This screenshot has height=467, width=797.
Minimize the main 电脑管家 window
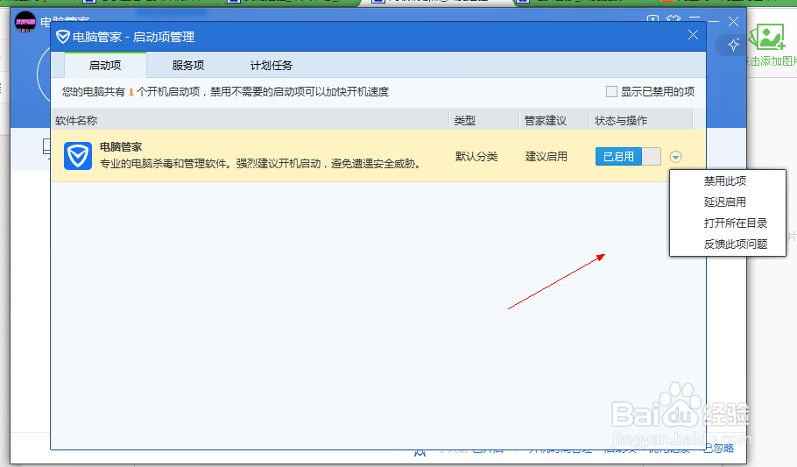[714, 21]
